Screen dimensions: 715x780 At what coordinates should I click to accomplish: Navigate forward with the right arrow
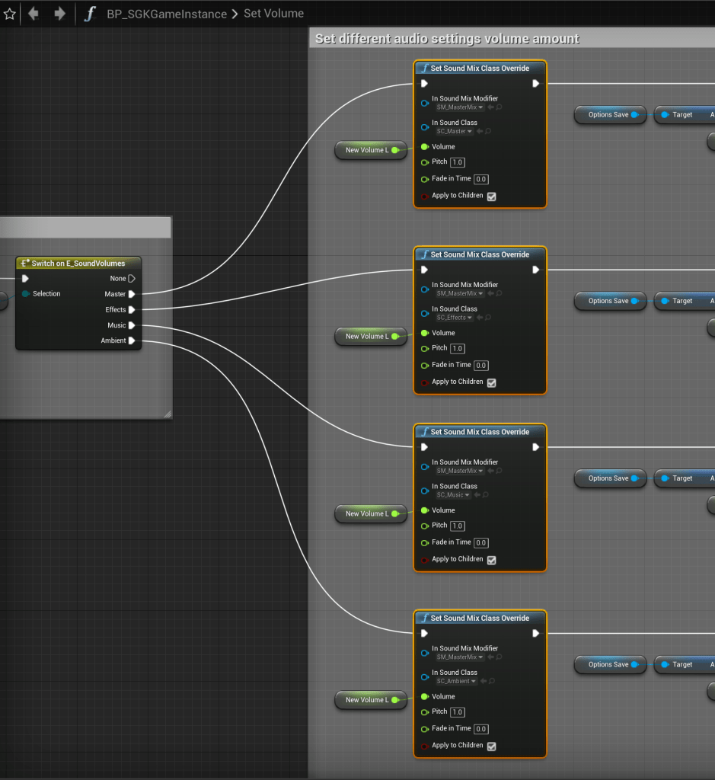pyautogui.click(x=59, y=14)
